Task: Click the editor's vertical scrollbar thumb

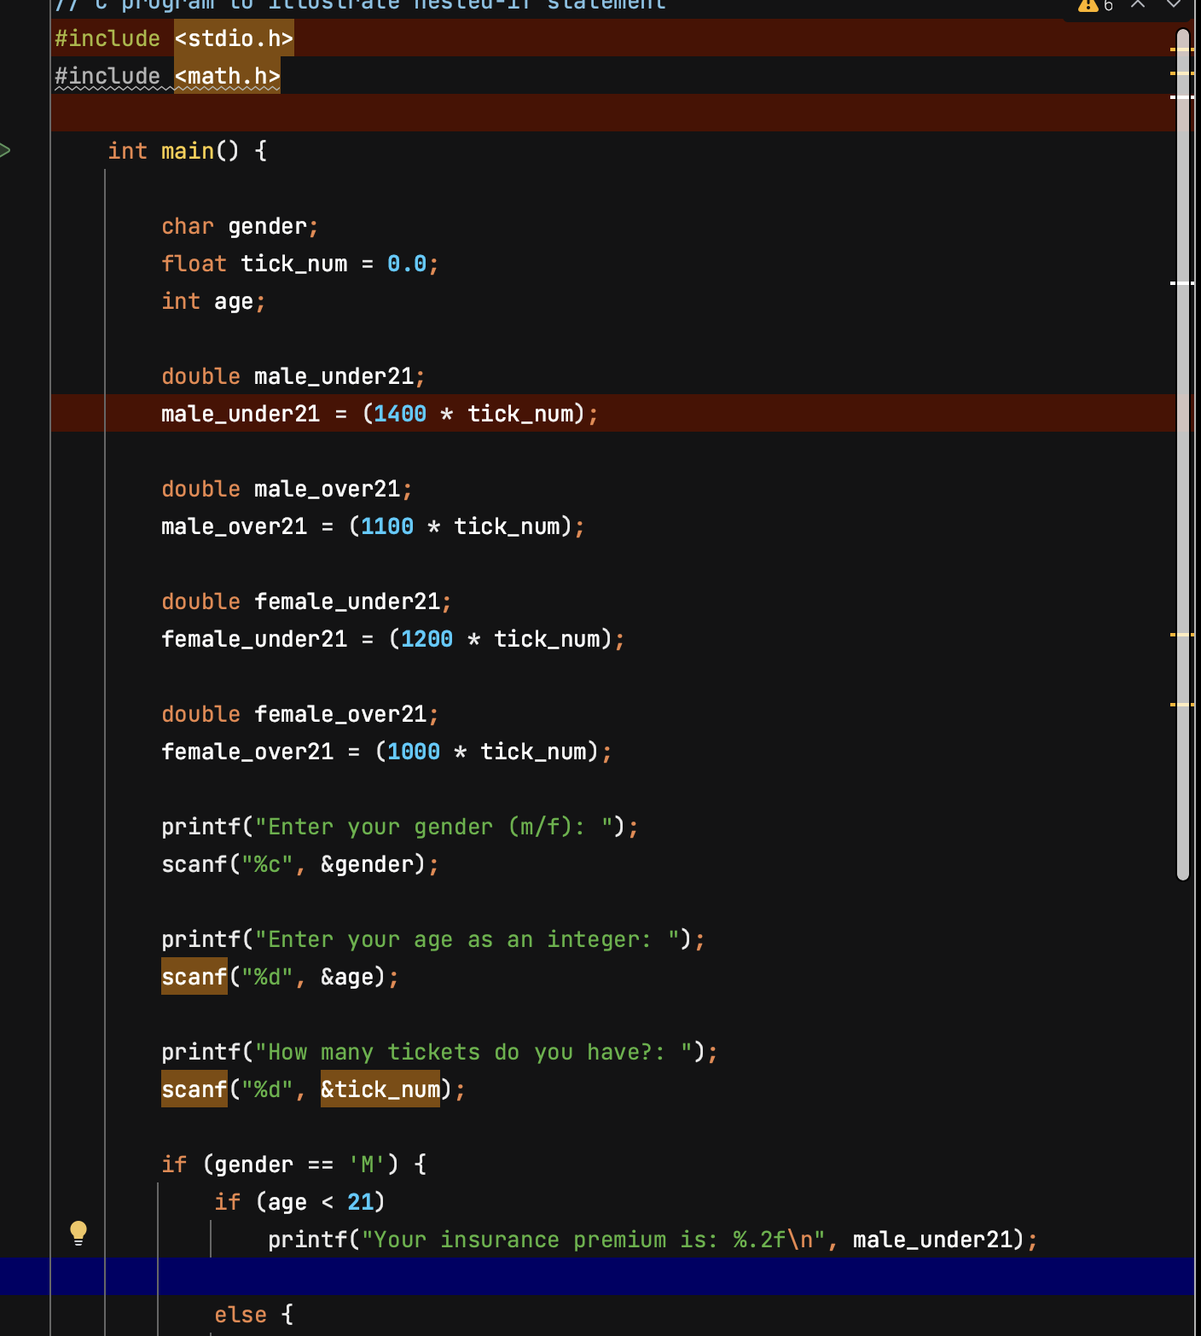Action: point(1183,454)
